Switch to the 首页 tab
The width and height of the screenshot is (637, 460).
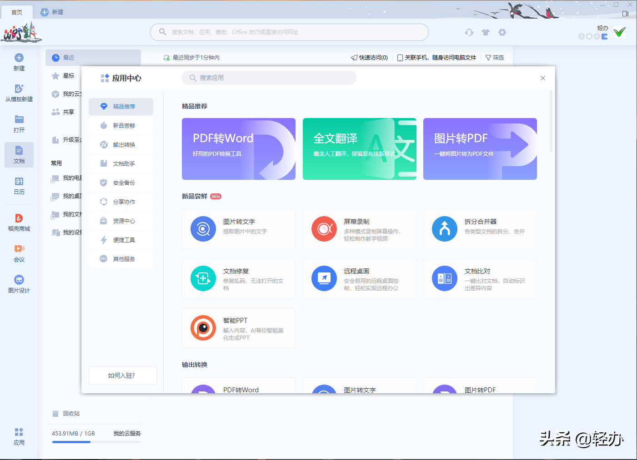(x=17, y=12)
